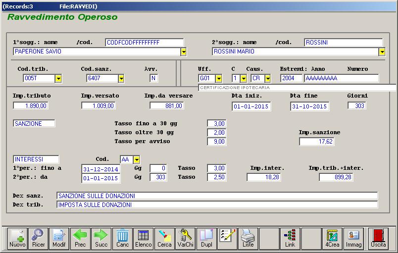Click Imp.tributo field 1.890,00
Image resolution: width=398 pixels, height=253 pixels.
click(x=31, y=105)
